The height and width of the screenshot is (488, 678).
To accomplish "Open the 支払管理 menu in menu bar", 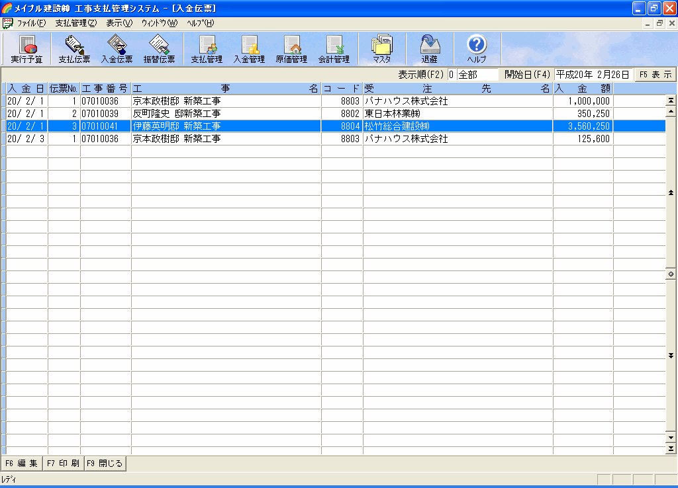I will click(75, 22).
